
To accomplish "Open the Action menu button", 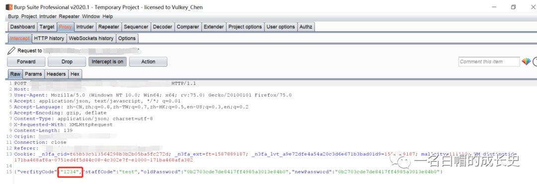I will pos(148,62).
